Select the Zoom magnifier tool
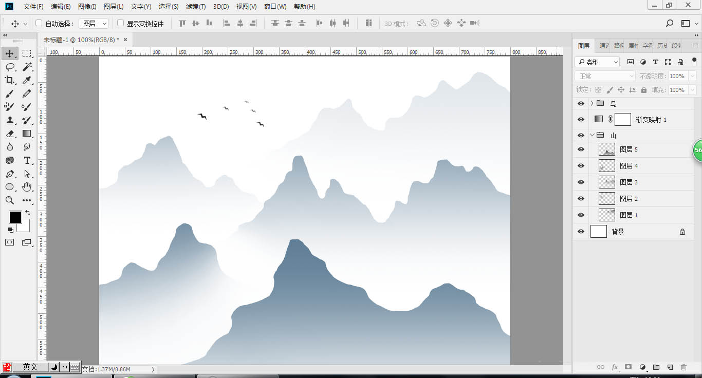Screen dimensions: 702x378 pos(10,200)
